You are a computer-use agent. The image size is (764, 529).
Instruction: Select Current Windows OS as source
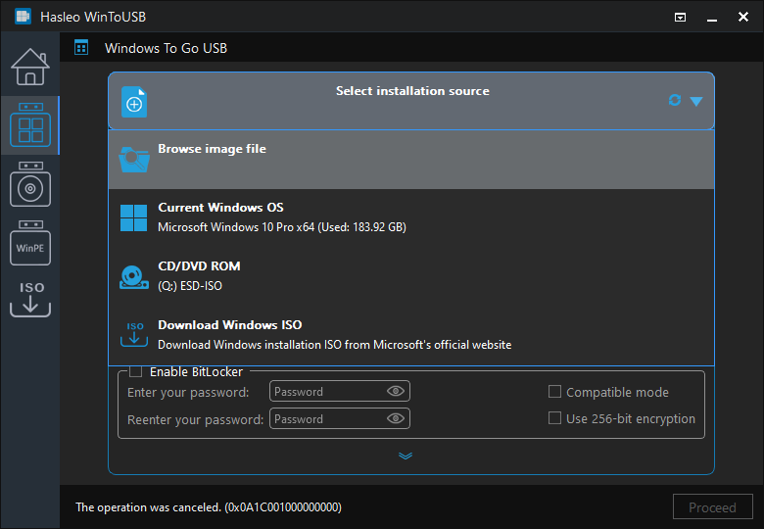[411, 217]
